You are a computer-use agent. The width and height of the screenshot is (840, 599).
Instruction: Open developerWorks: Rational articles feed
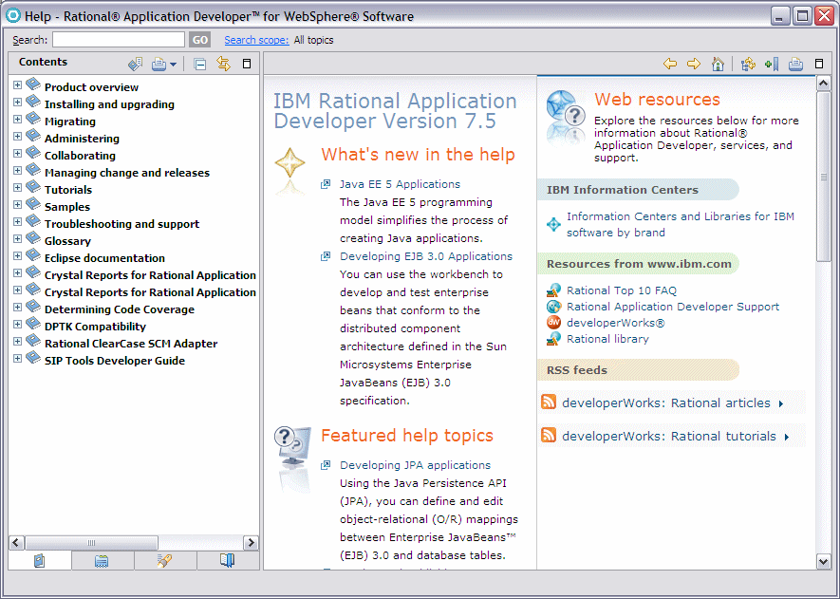(x=666, y=402)
